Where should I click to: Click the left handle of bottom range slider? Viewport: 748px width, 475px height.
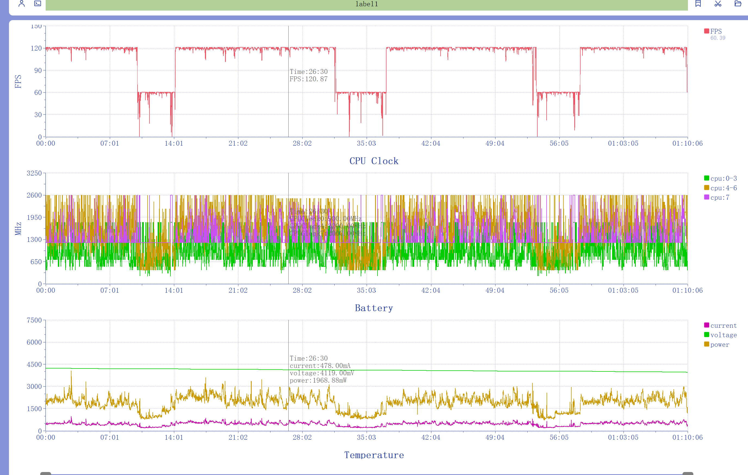coord(46,473)
